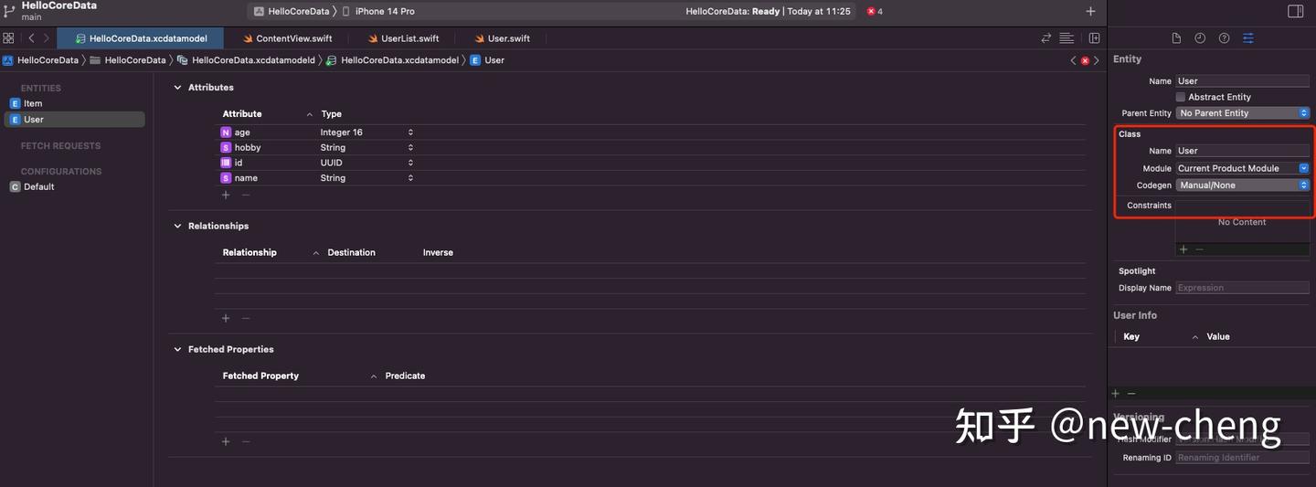Viewport: 1316px width, 487px height.
Task: Jump to previous issue arrow
Action: 1074,60
